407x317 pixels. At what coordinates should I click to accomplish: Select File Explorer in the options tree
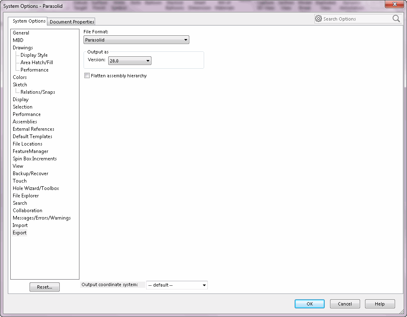pos(26,196)
